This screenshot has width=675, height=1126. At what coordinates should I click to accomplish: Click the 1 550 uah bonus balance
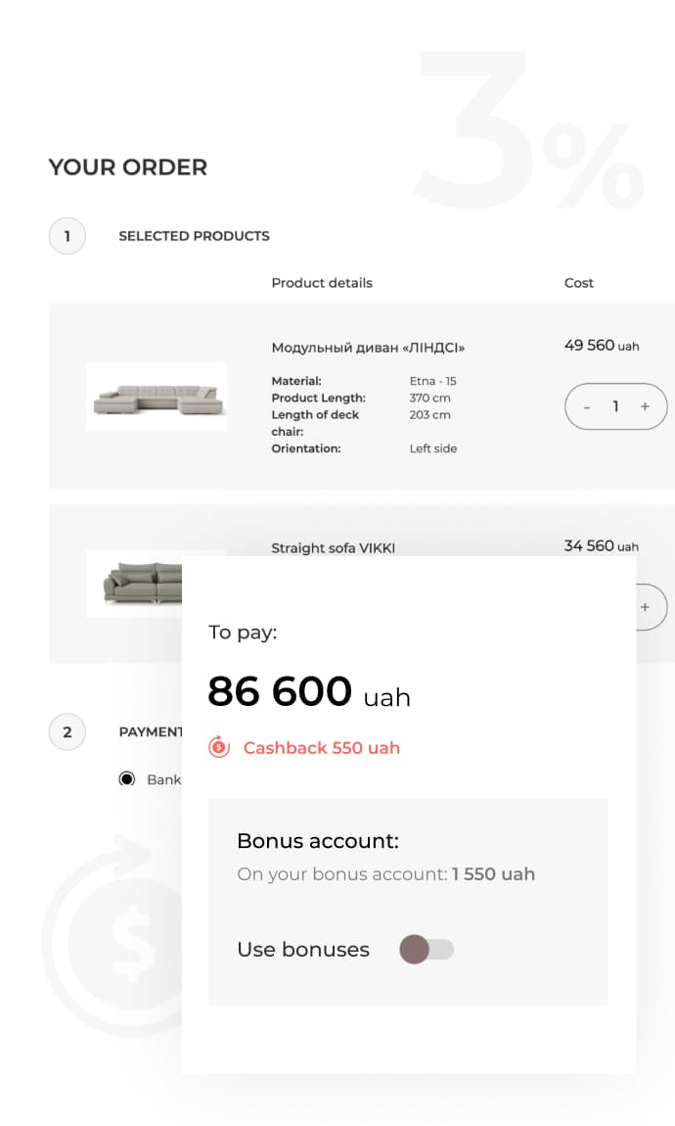(x=493, y=874)
